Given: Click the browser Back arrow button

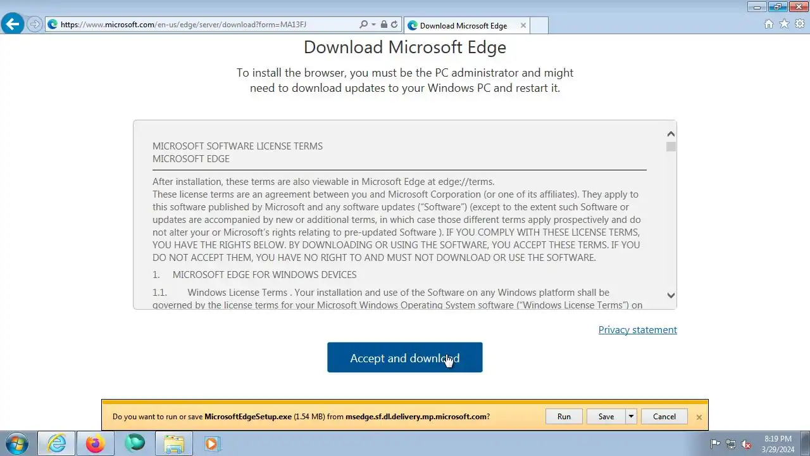Looking at the screenshot, I should click(12, 25).
